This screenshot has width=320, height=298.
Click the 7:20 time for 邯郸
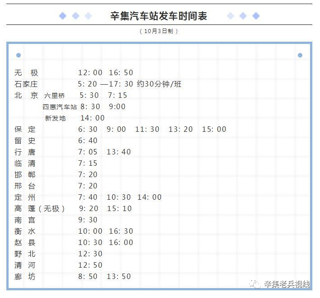point(88,175)
